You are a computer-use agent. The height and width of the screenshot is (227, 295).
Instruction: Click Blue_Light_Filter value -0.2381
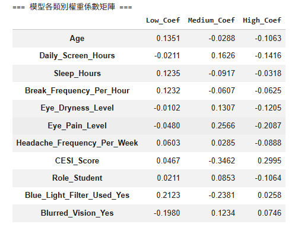(222, 195)
